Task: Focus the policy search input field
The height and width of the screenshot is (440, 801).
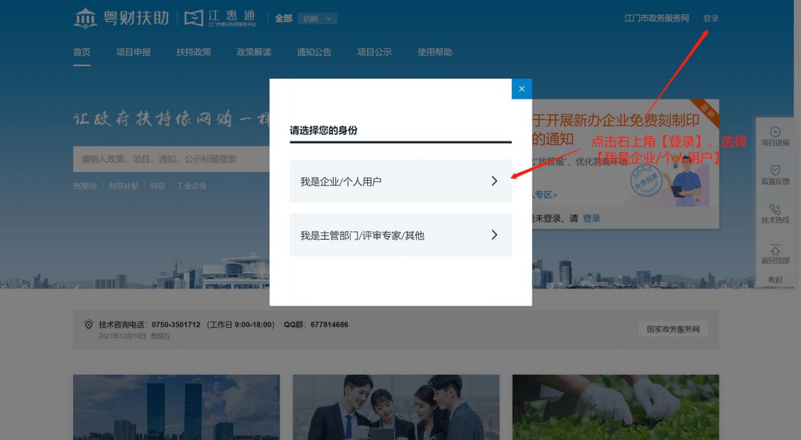Action: pos(171,159)
